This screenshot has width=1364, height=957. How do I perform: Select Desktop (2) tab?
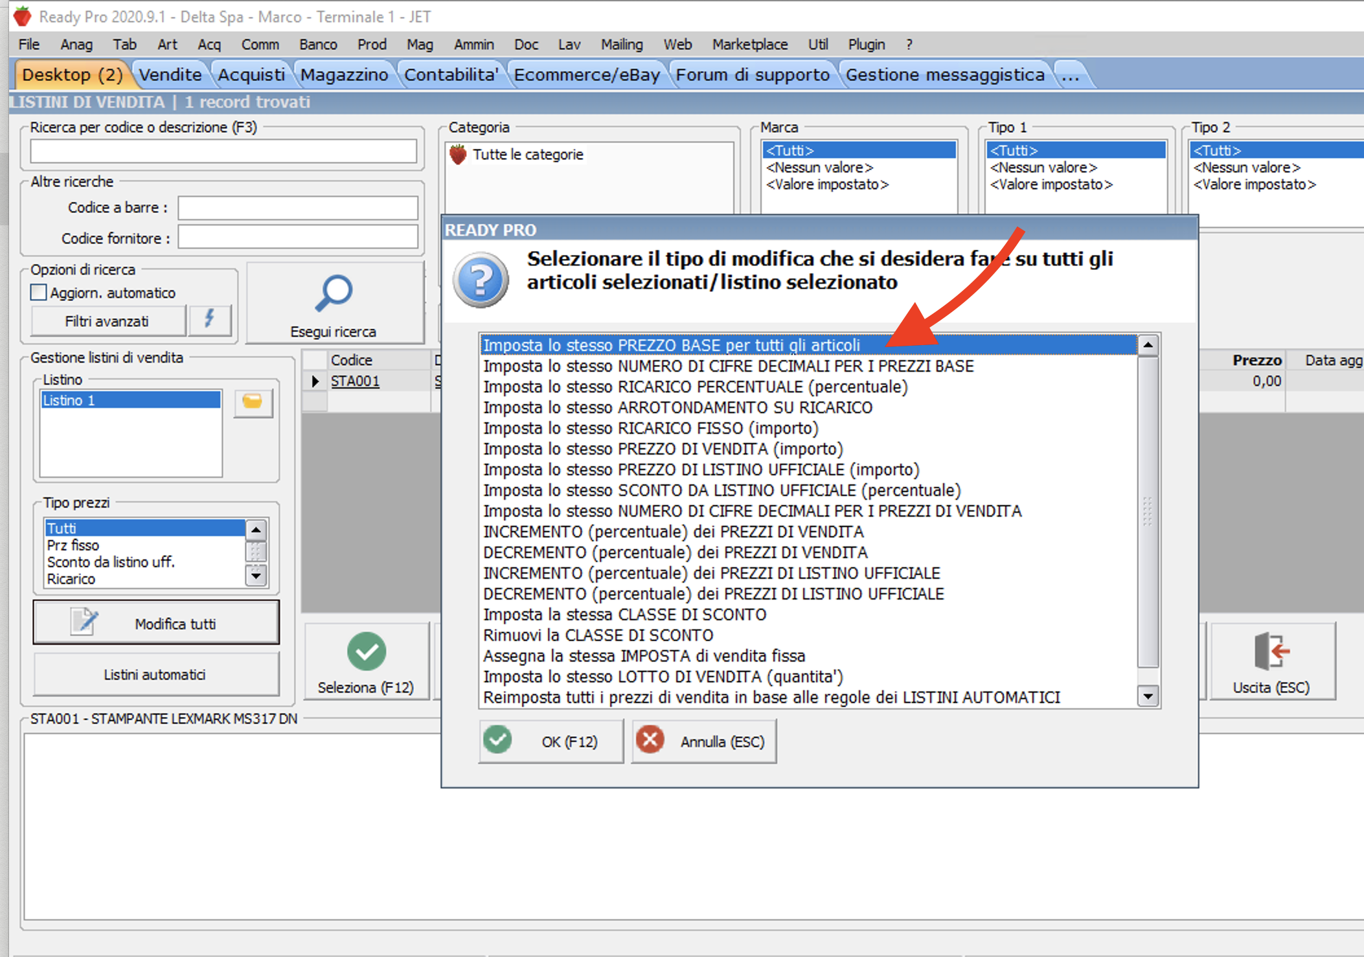click(72, 74)
